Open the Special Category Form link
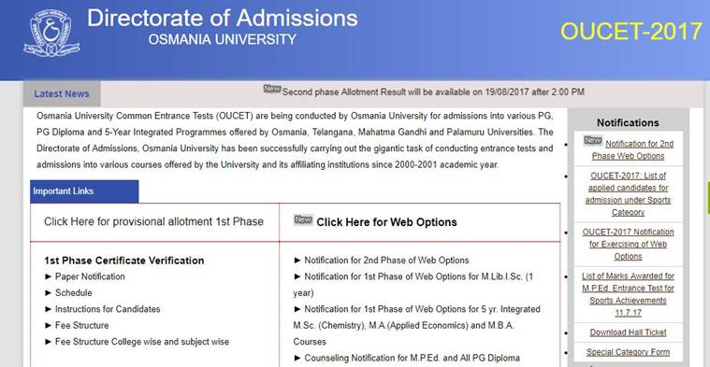The image size is (710, 367). tap(628, 352)
